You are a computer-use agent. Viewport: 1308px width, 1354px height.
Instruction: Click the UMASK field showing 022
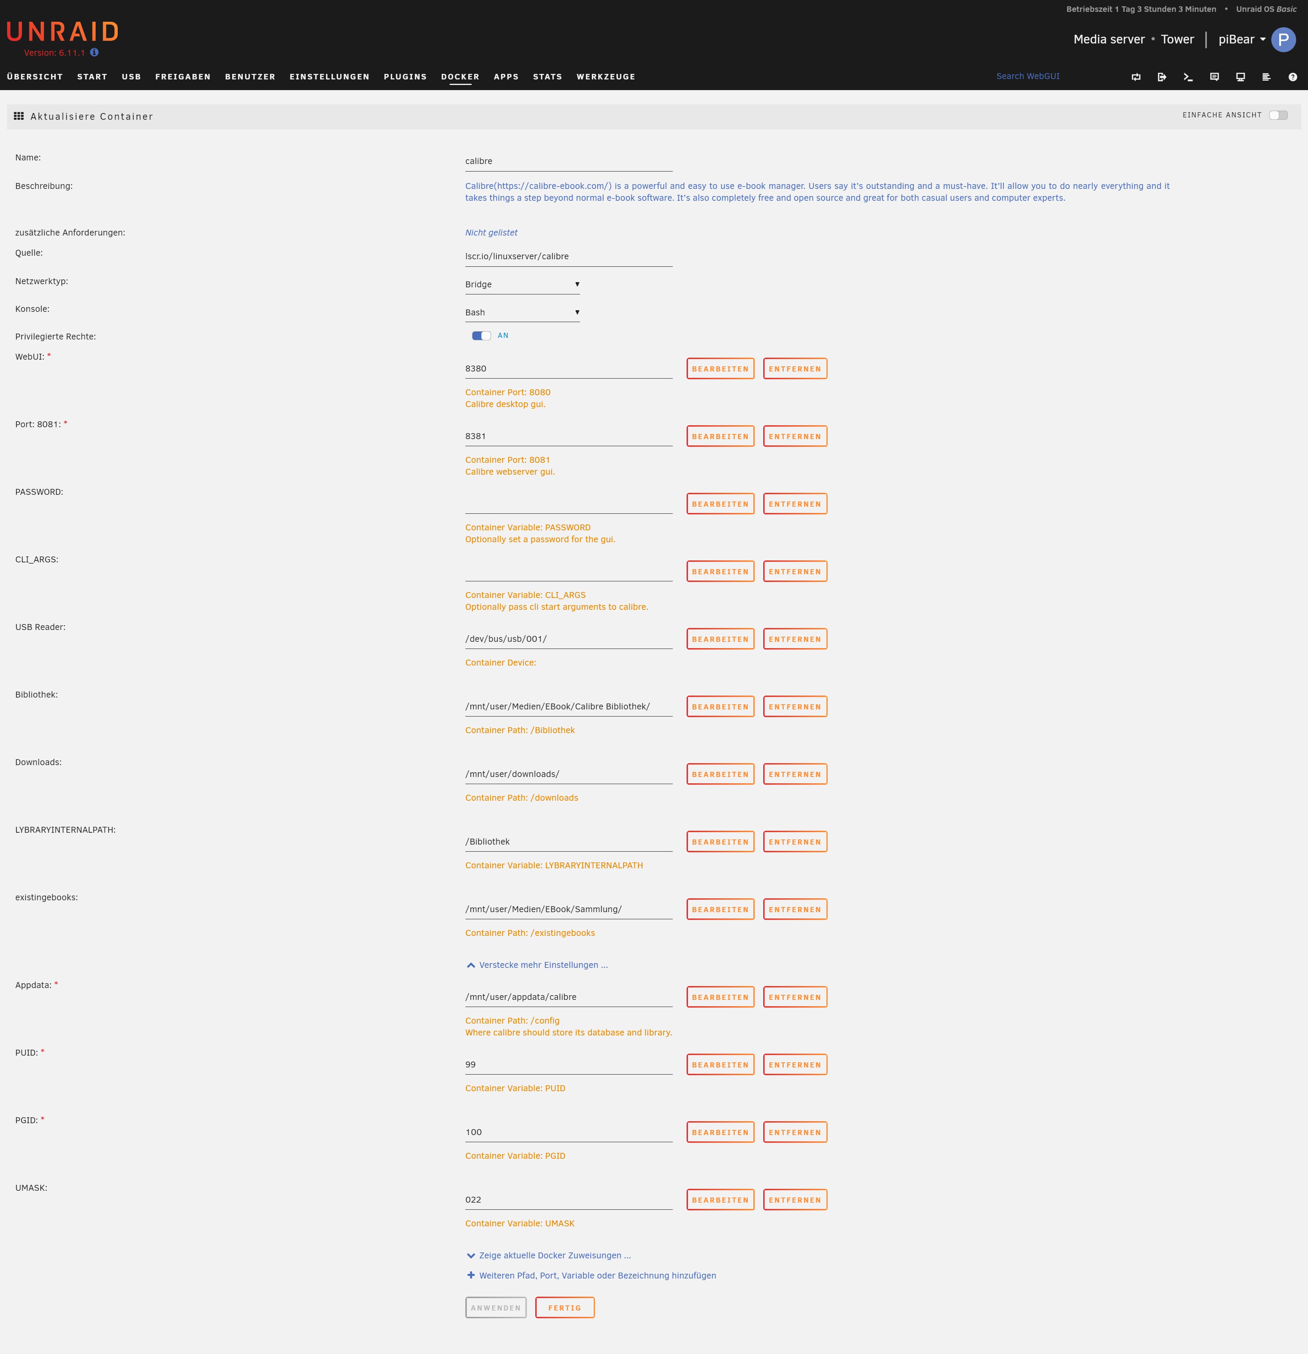coord(568,1200)
